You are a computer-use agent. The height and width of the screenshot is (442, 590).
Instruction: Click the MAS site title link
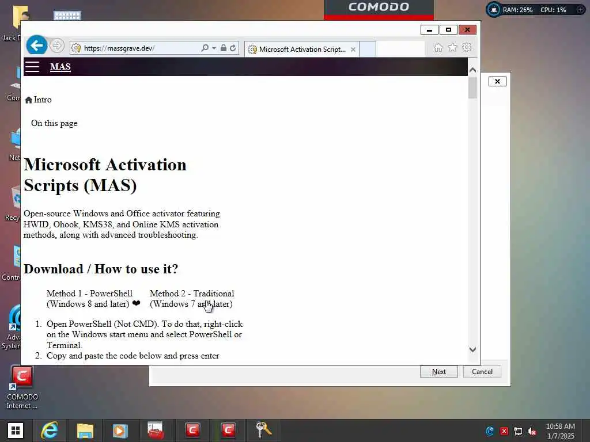tap(60, 67)
